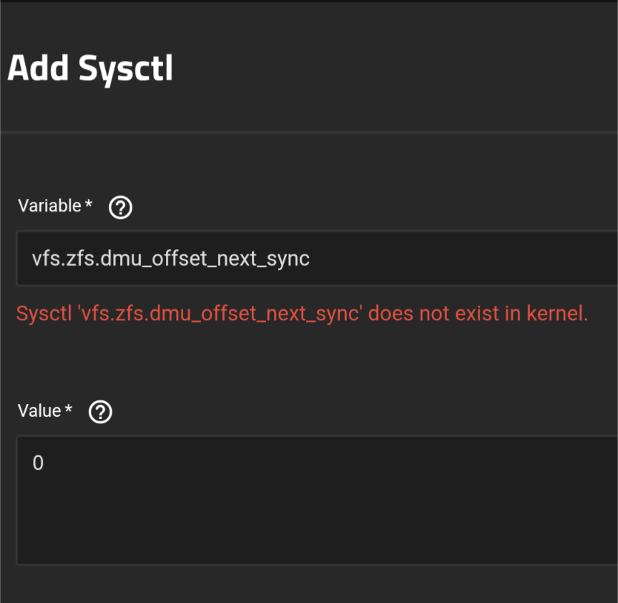Click the help icon next to Variable
The height and width of the screenshot is (603, 618).
coord(120,208)
